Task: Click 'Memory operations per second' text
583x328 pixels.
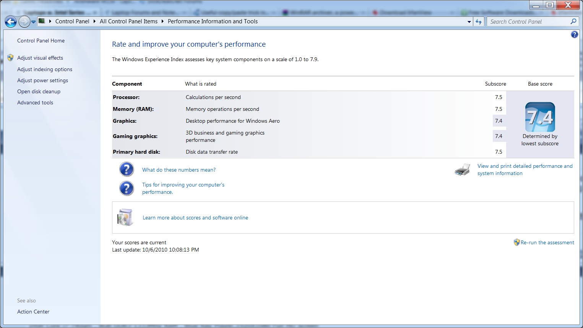Action: pyautogui.click(x=222, y=109)
